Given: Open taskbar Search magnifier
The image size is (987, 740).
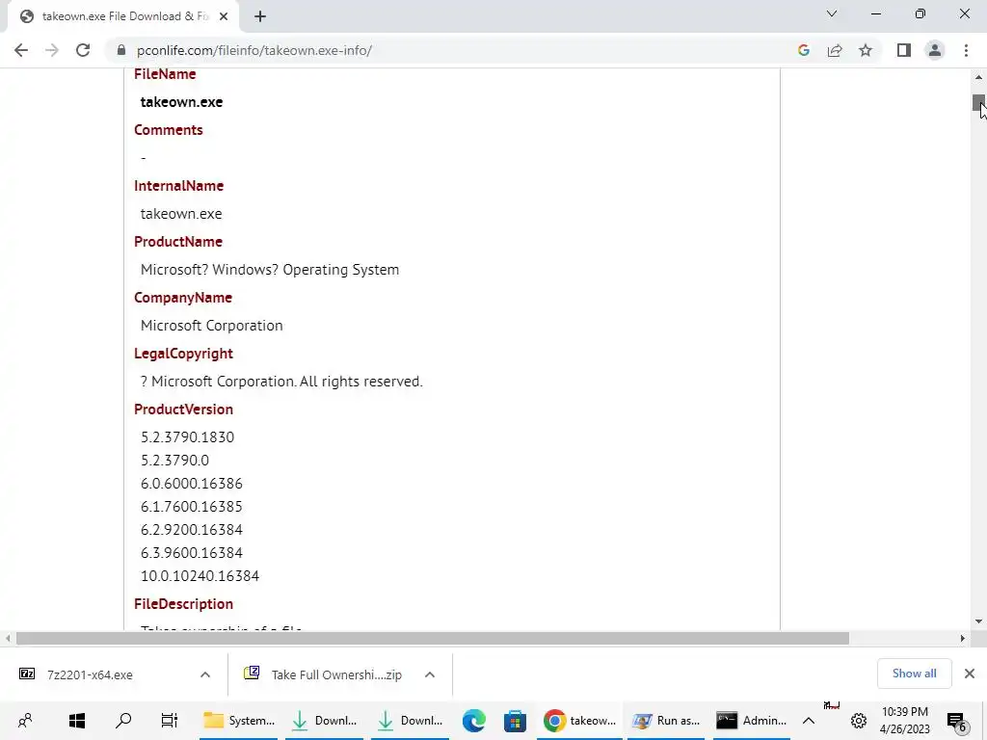Looking at the screenshot, I should coord(123,721).
